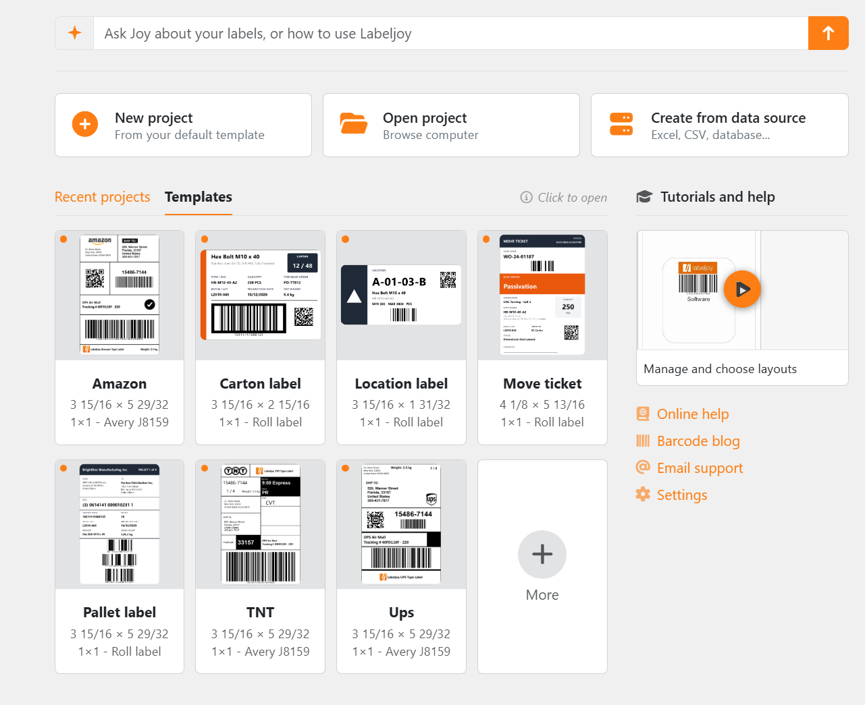Switch to the Recent projects tab
This screenshot has height=705, width=865.
[x=103, y=197]
